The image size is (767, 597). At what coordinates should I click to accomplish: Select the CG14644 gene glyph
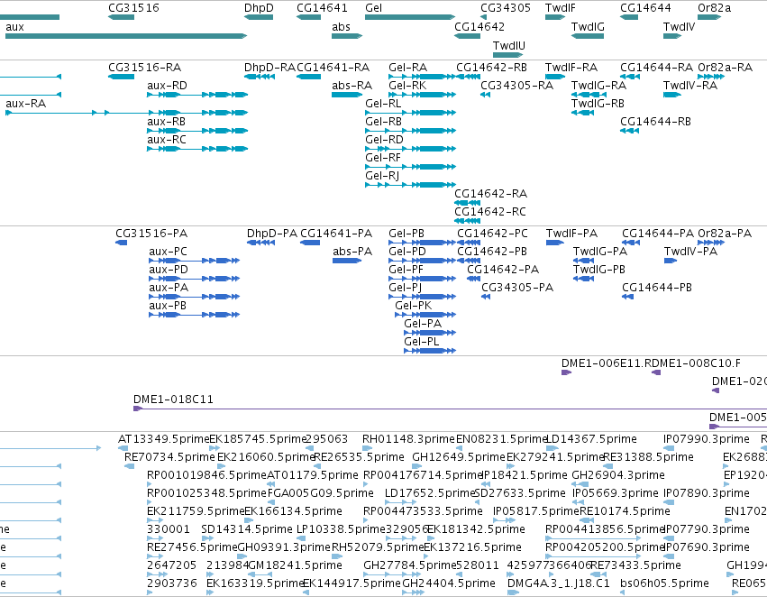pyautogui.click(x=629, y=17)
